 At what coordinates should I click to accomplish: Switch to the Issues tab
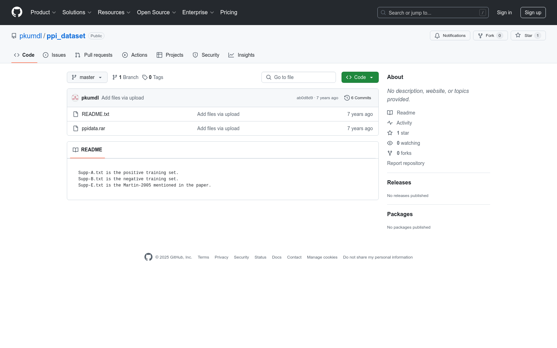(54, 55)
